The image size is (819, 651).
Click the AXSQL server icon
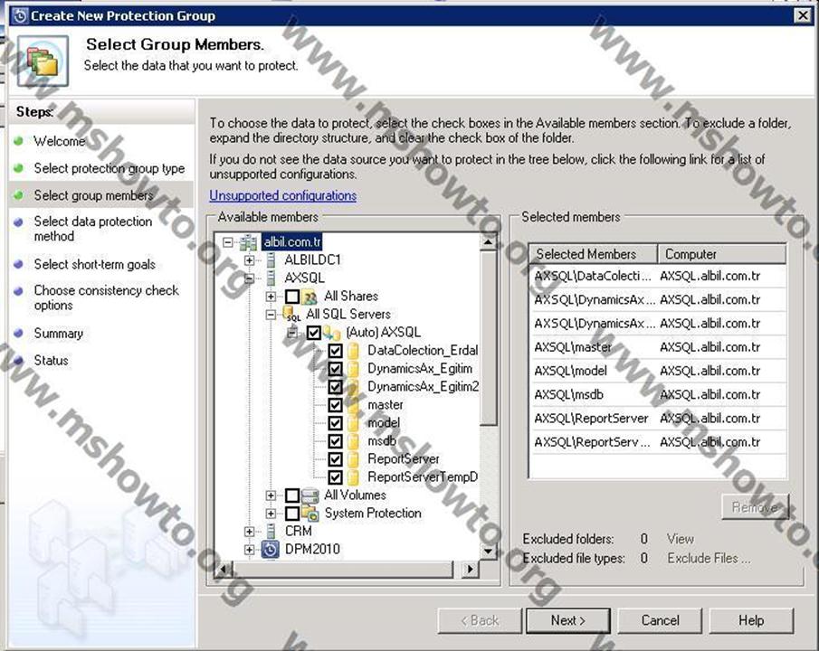271,278
